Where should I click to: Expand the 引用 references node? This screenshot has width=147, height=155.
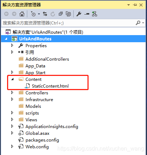click(12, 52)
